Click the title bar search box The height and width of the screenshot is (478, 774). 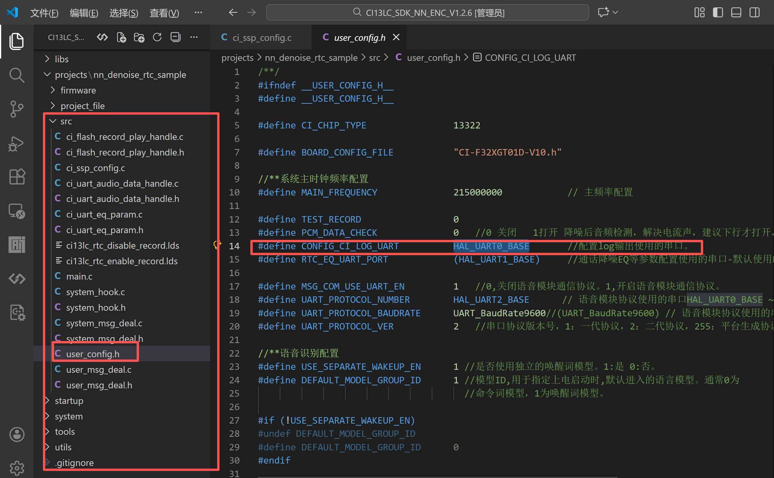[x=428, y=13]
